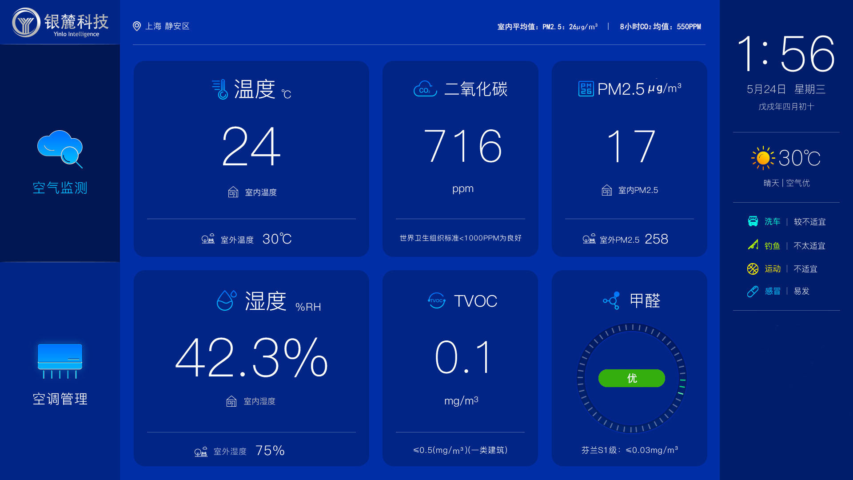Click the location pin icon
Viewport: 853px width, 480px height.
point(137,26)
